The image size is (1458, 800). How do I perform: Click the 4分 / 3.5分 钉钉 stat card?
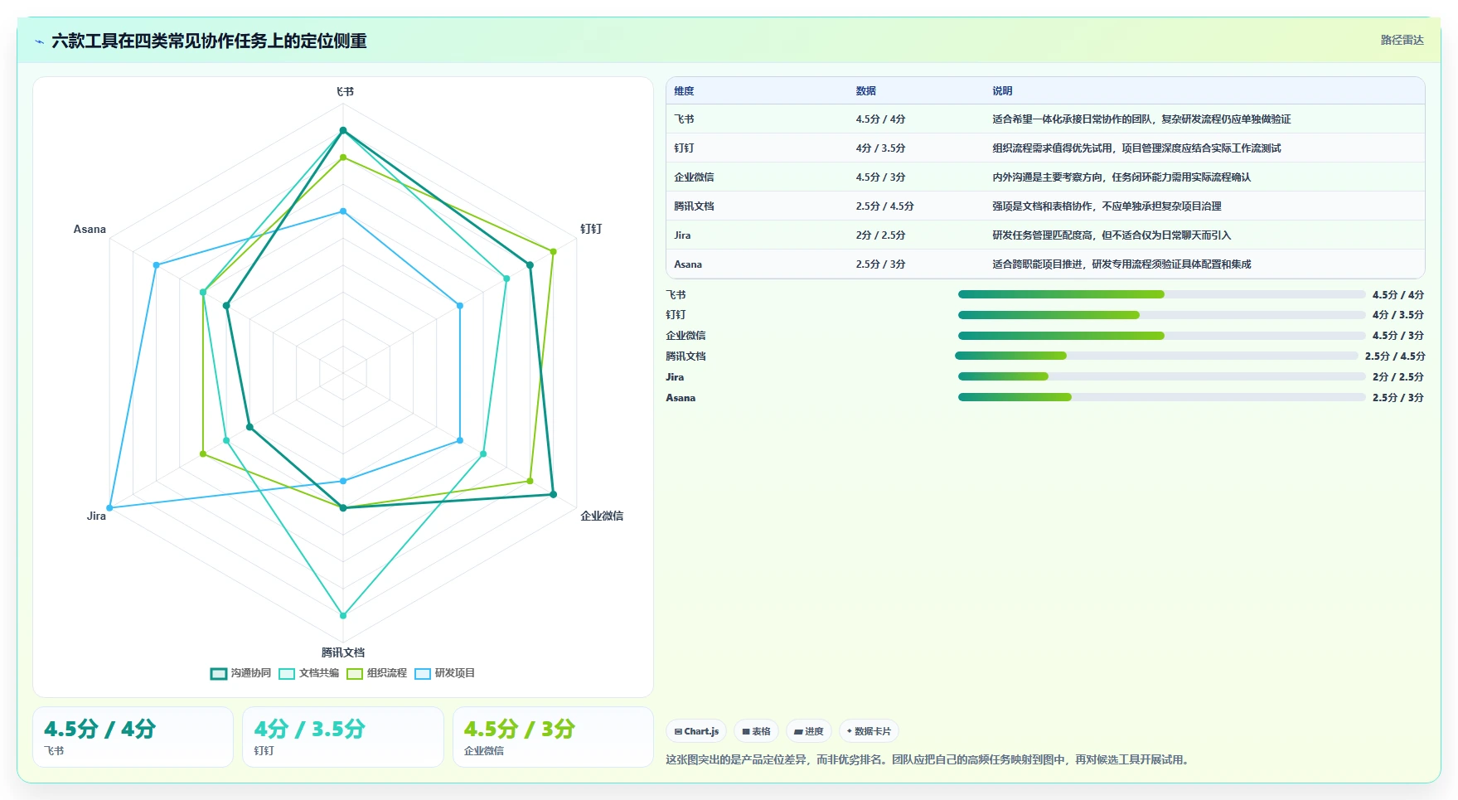343,737
